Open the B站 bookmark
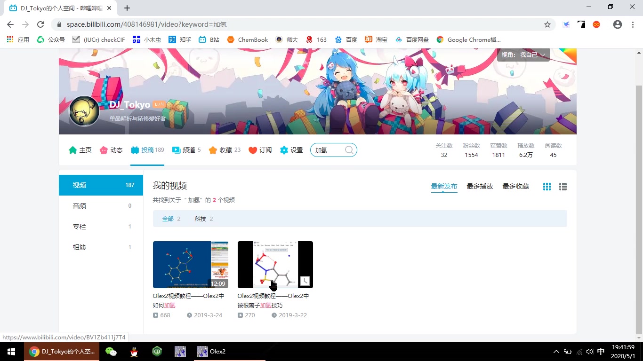The height and width of the screenshot is (361, 643). pyautogui.click(x=209, y=40)
